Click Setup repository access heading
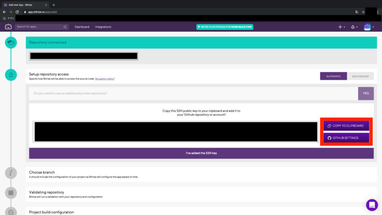Screen dimensions: 382x215 49,74
